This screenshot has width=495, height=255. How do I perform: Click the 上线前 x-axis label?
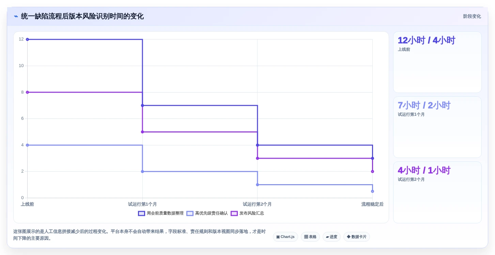tap(27, 204)
